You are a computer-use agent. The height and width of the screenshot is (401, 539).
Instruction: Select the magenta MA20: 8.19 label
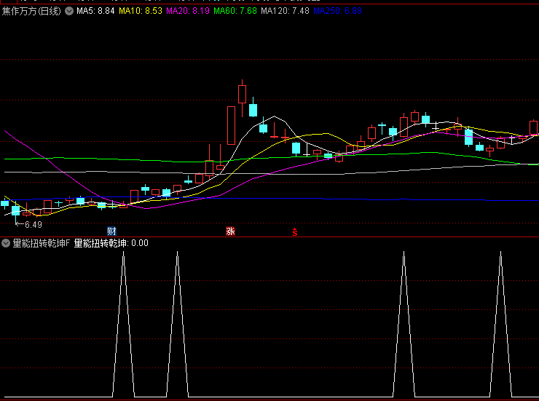click(x=188, y=12)
